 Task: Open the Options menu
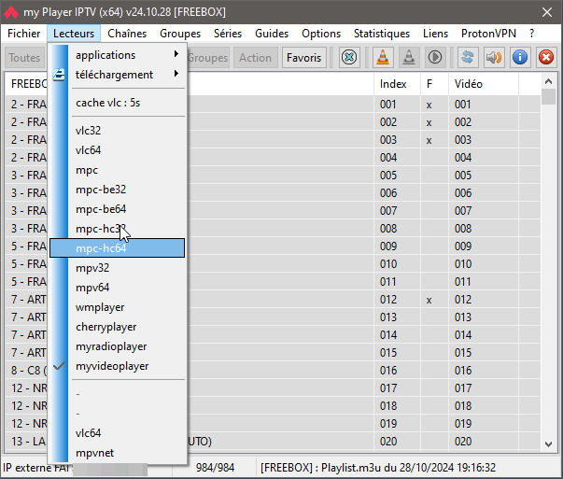(x=321, y=34)
